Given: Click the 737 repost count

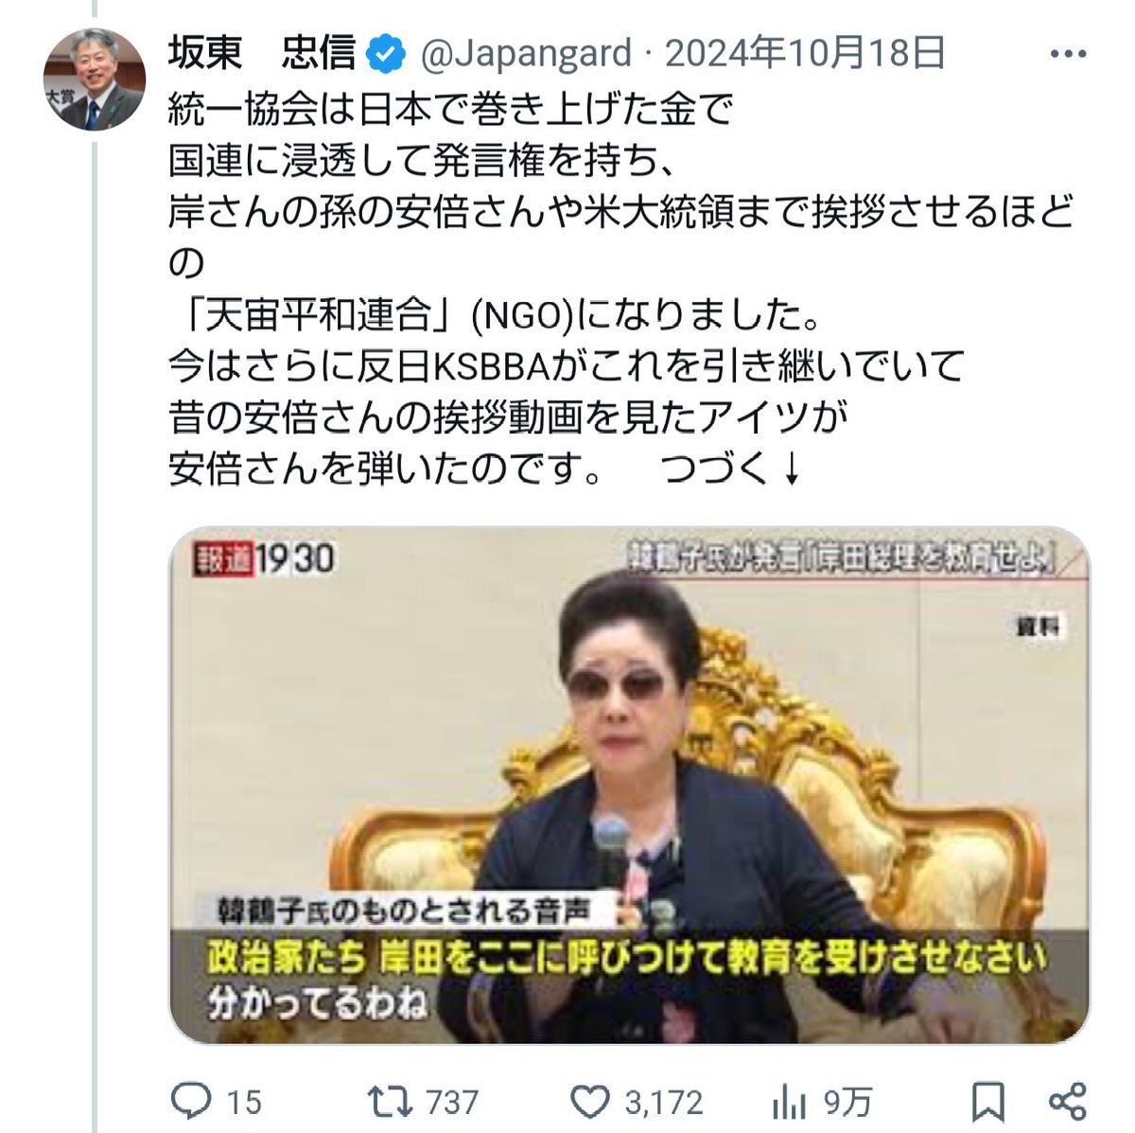Looking at the screenshot, I should (451, 1102).
